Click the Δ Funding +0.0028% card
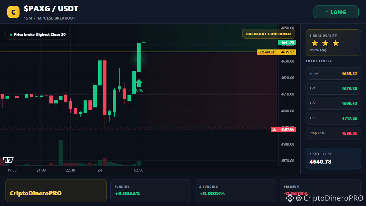The height and width of the screenshot is (206, 366). coord(235,190)
